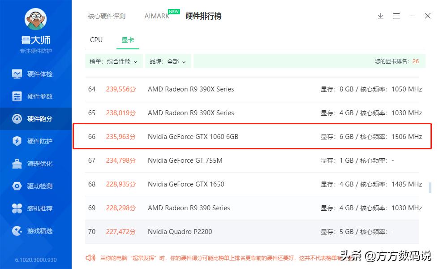439x269 pixels.
Task: Expand the 品牌 brand filter dropdown
Action: pyautogui.click(x=168, y=61)
